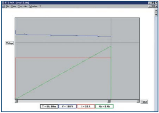Open the ? help menu
This screenshot has width=159, height=113.
point(40,6)
